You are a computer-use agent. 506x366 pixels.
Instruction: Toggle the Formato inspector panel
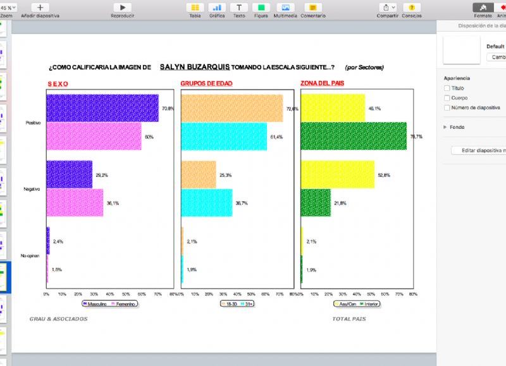483,8
